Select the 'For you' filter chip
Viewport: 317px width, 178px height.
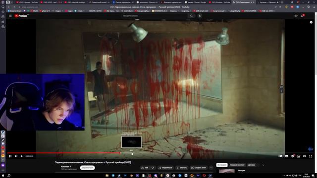[x=252, y=165]
